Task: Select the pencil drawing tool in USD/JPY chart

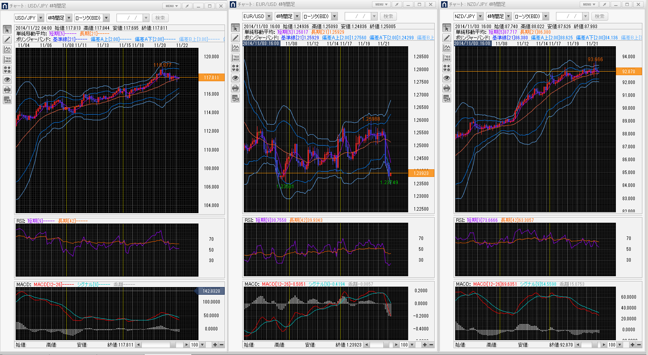Action: click(x=7, y=39)
